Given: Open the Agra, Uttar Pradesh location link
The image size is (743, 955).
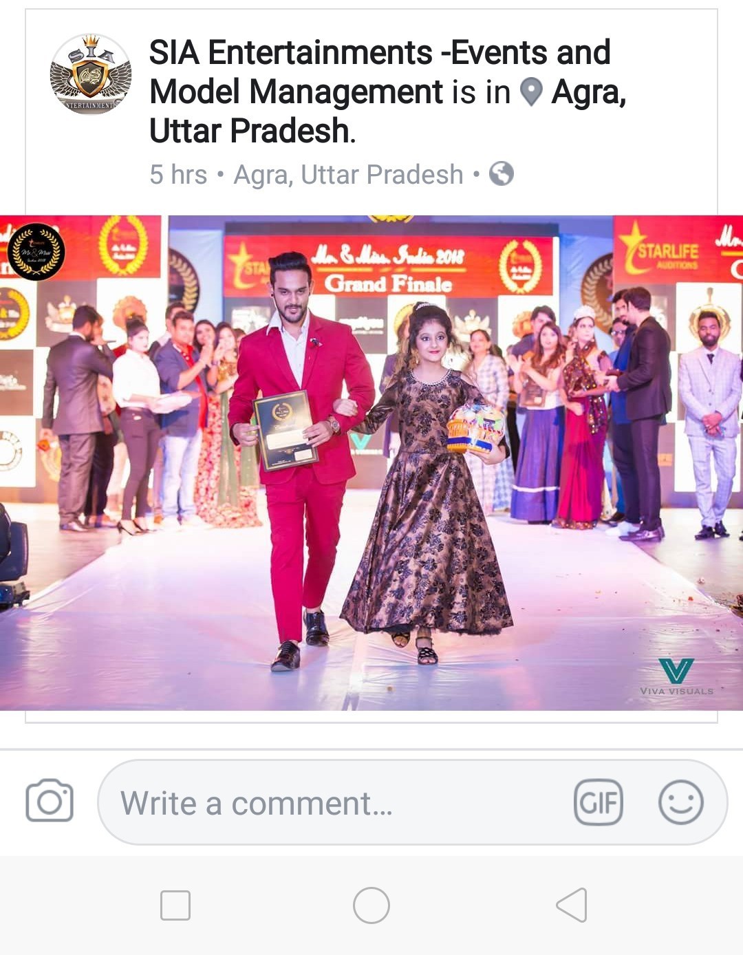Looking at the screenshot, I should 387,111.
